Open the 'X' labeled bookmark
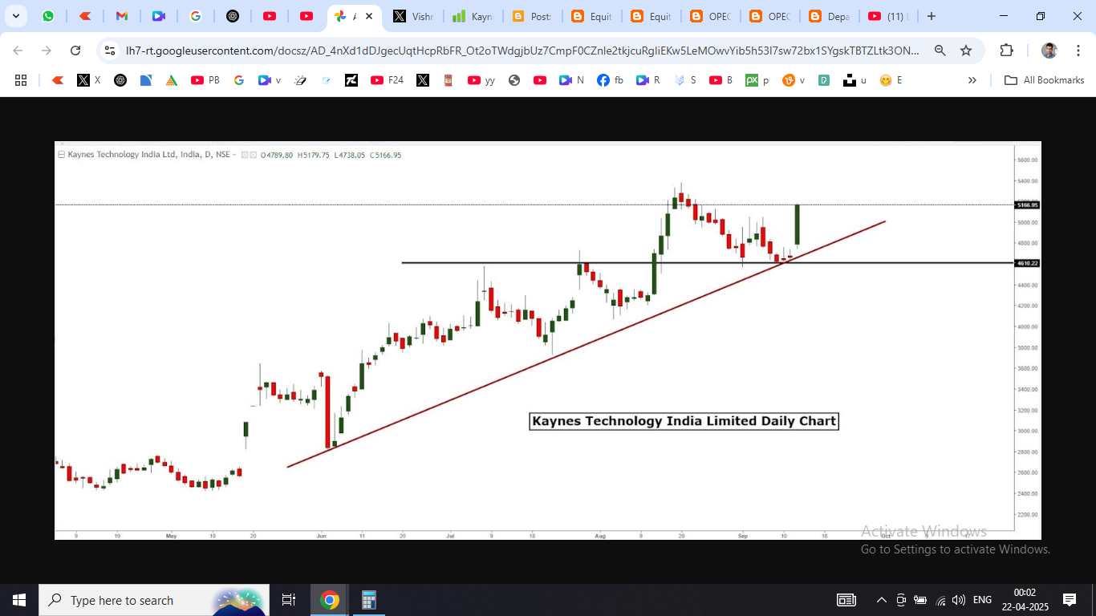This screenshot has width=1096, height=616. pyautogui.click(x=89, y=80)
